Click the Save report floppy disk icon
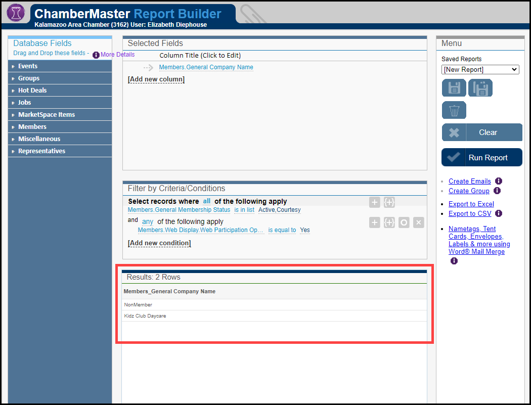Image resolution: width=531 pixels, height=405 pixels. click(454, 88)
